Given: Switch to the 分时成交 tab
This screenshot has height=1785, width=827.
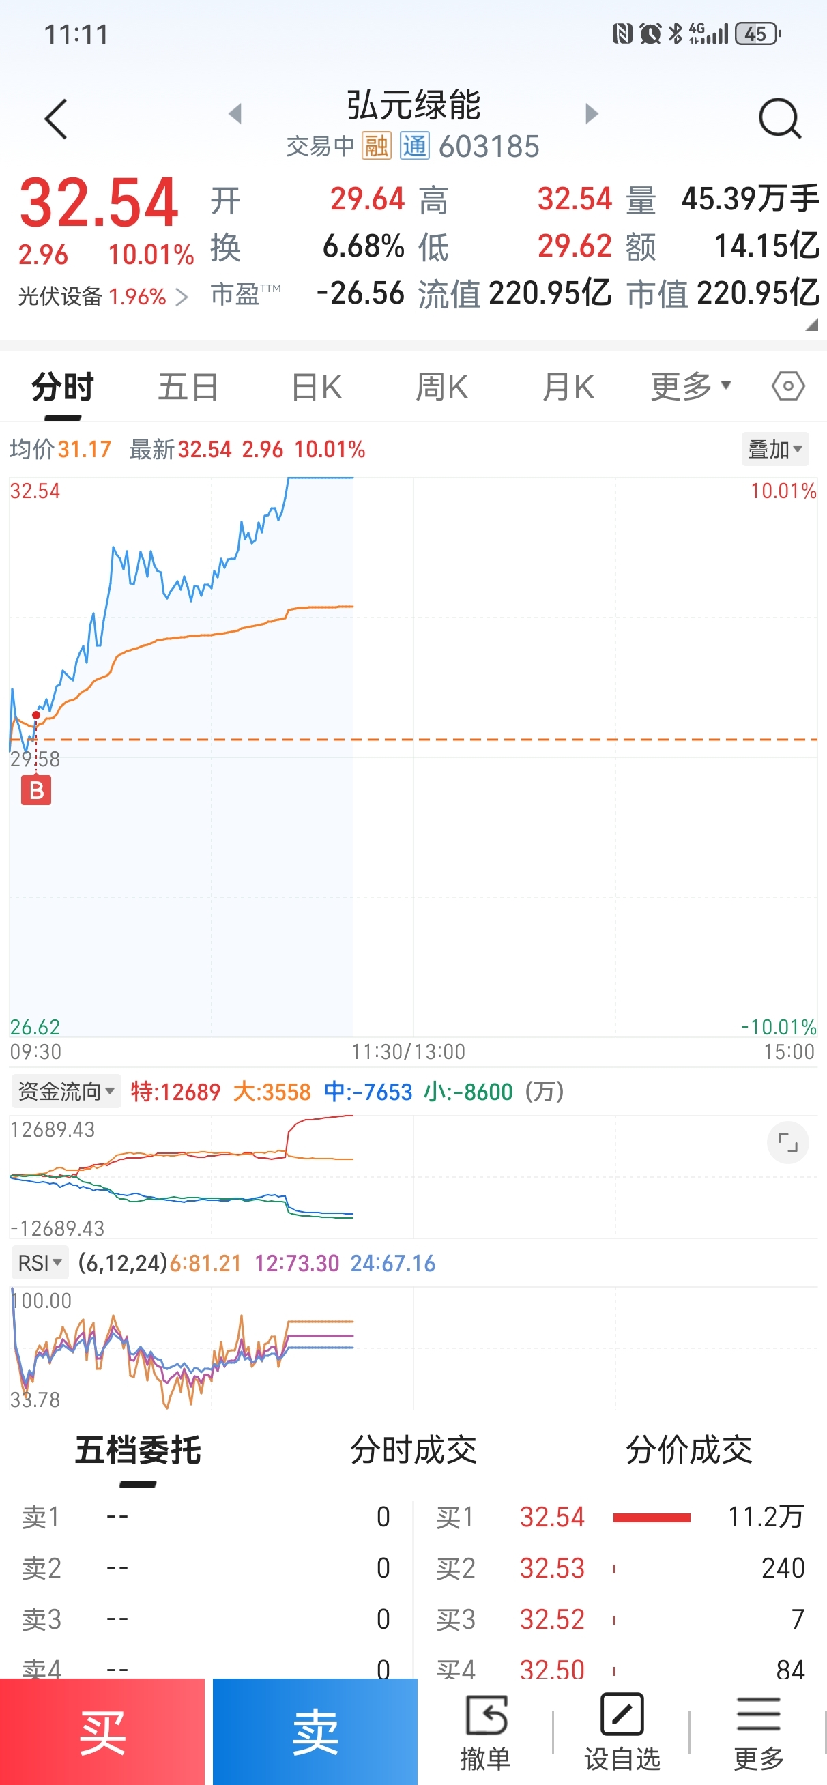Looking at the screenshot, I should coord(413,1449).
